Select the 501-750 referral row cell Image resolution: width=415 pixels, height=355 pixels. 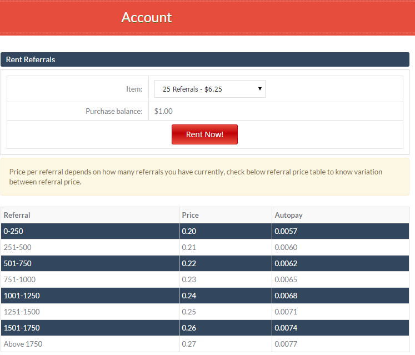pos(90,263)
